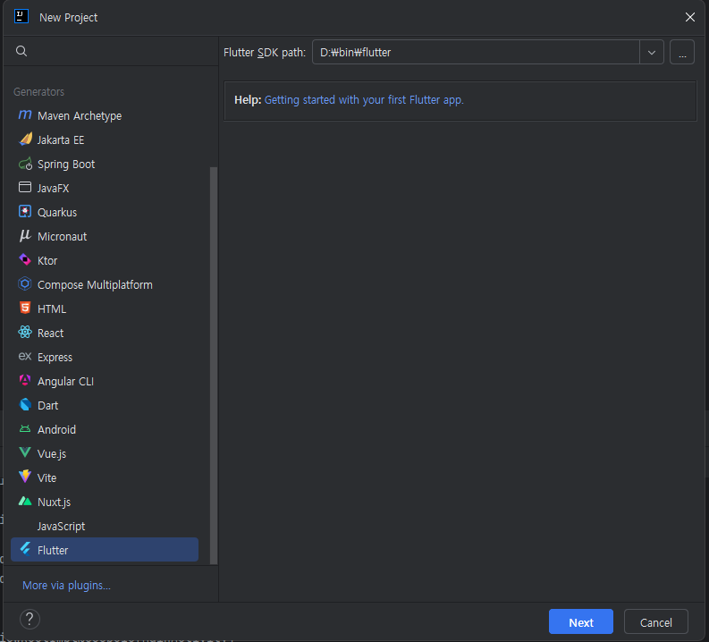
Task: Choose the React label
Action: [x=51, y=334]
